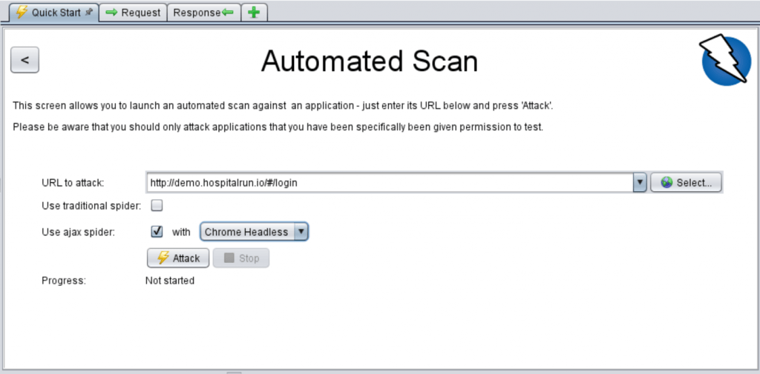Click the pin icon on Quick Start tab
The height and width of the screenshot is (374, 760).
pyautogui.click(x=88, y=13)
